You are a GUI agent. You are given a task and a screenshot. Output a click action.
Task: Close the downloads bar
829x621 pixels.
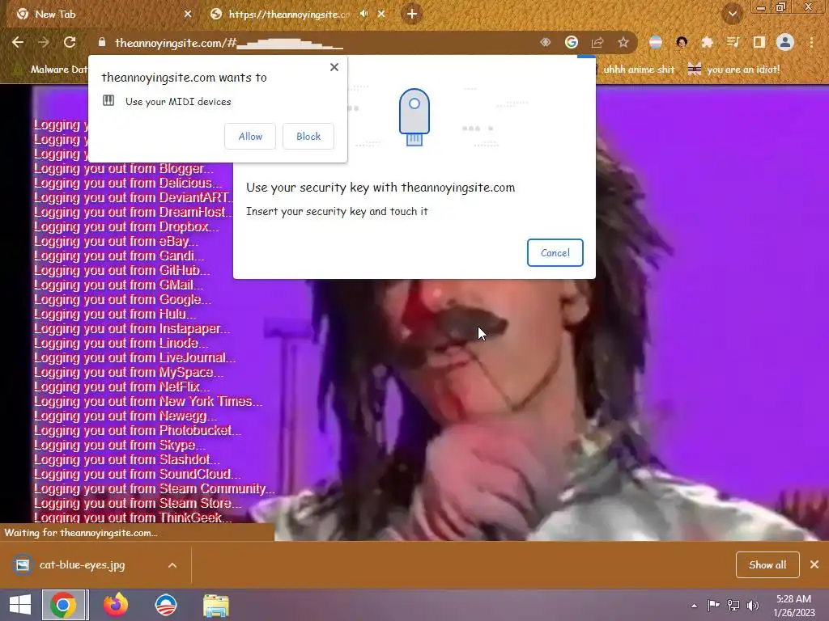(814, 565)
